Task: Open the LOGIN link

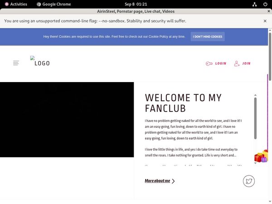Action: [221, 63]
